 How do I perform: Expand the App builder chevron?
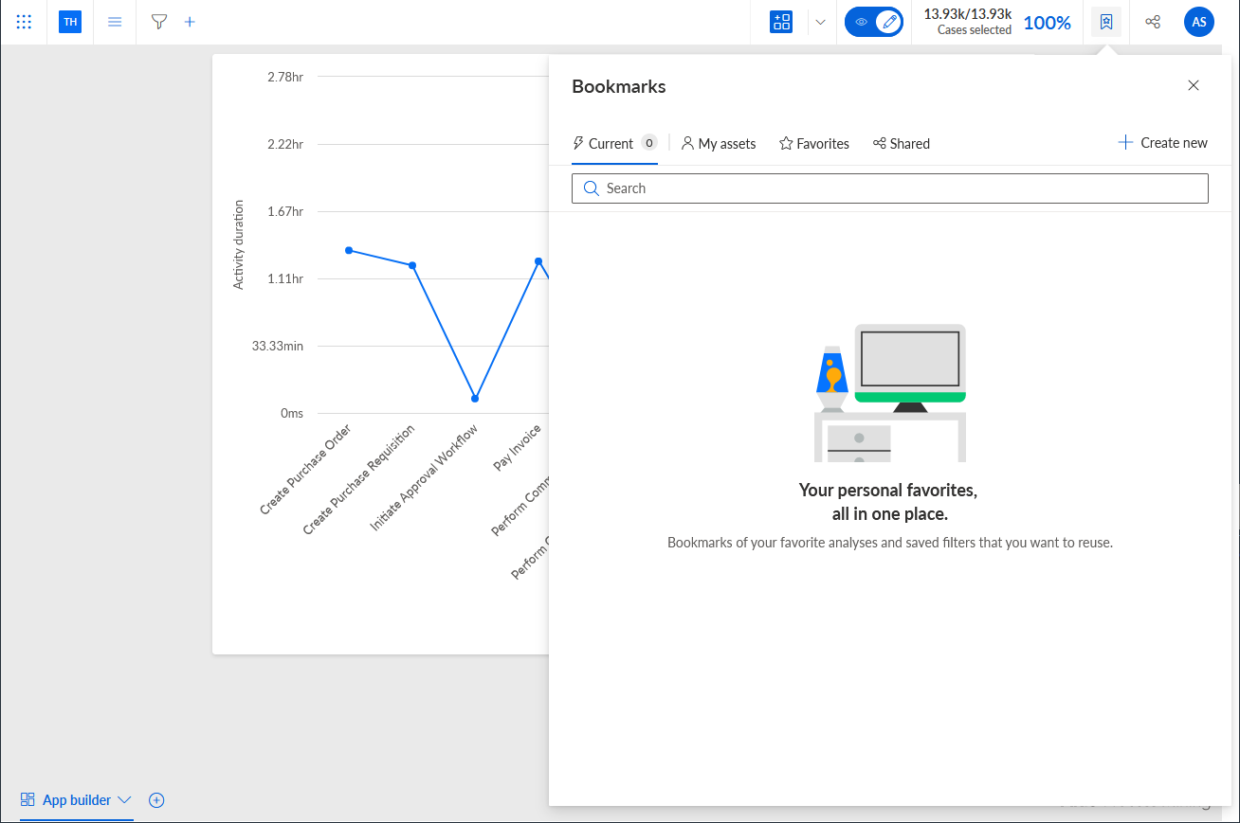pos(124,800)
